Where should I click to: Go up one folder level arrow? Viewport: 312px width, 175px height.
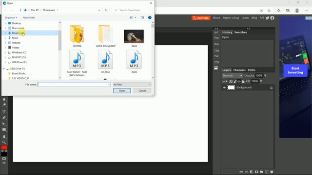(20, 10)
